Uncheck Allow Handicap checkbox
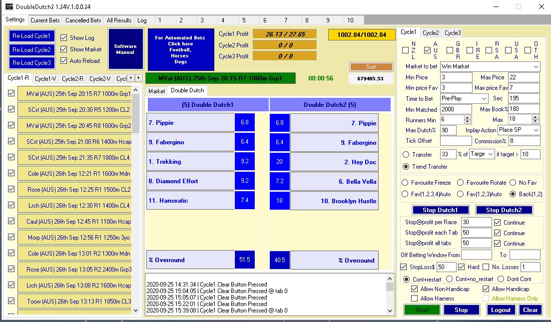This screenshot has height=322, width=551. pos(486,289)
